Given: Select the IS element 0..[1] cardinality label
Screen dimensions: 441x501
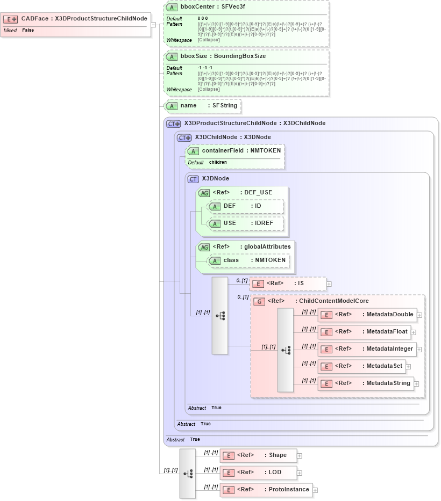Looking at the screenshot, I should point(242,280).
